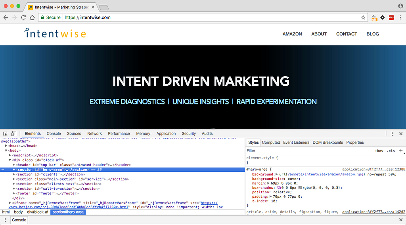The width and height of the screenshot is (406, 225).
Task: Open the Computed styles tab
Action: pyautogui.click(x=271, y=142)
